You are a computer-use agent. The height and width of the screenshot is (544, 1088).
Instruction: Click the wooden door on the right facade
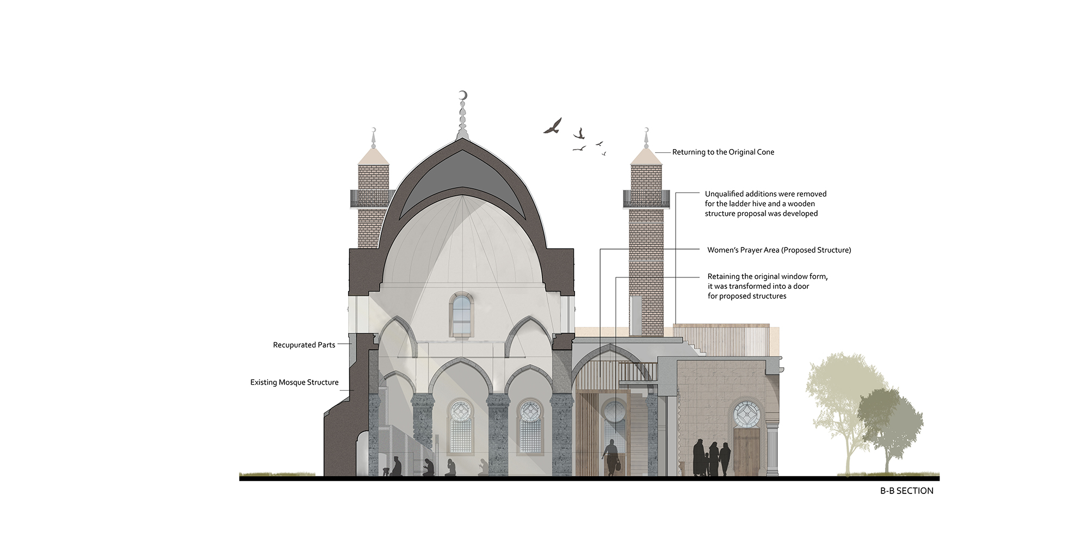[746, 451]
